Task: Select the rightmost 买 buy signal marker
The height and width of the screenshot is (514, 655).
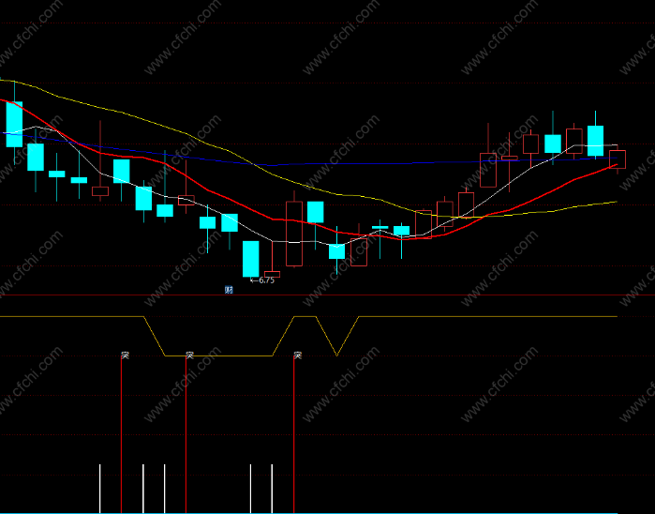Action: pos(297,355)
